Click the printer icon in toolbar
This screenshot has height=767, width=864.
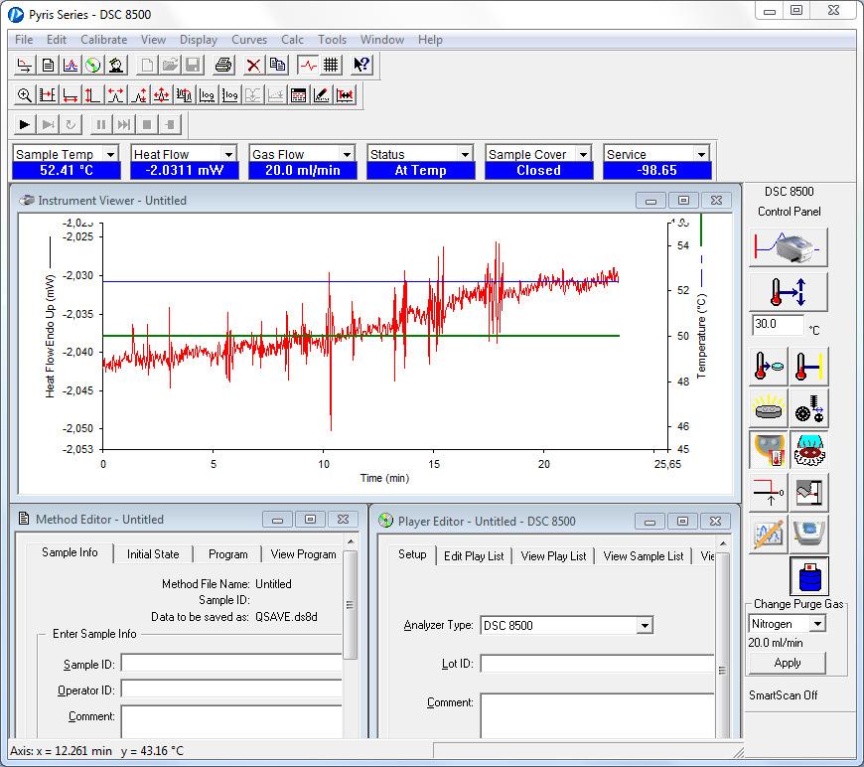(223, 65)
